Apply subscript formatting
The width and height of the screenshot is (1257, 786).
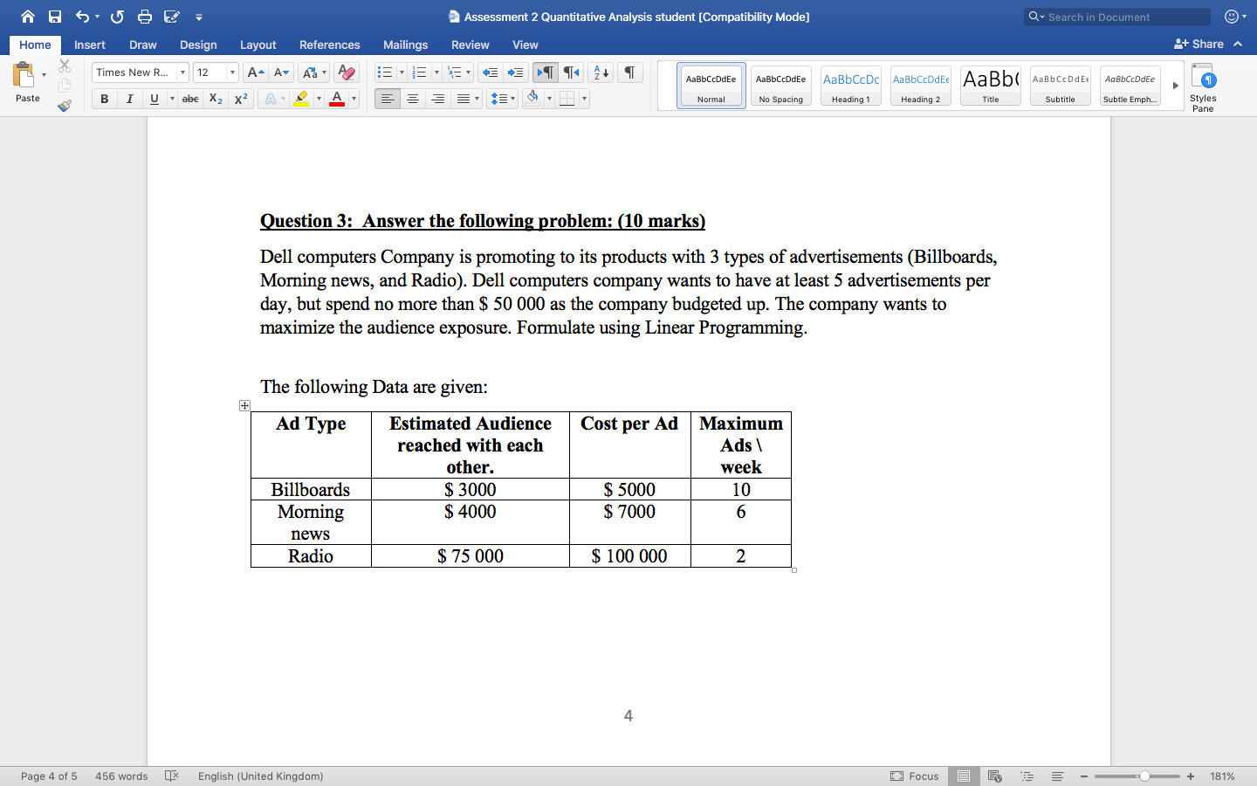click(x=215, y=99)
